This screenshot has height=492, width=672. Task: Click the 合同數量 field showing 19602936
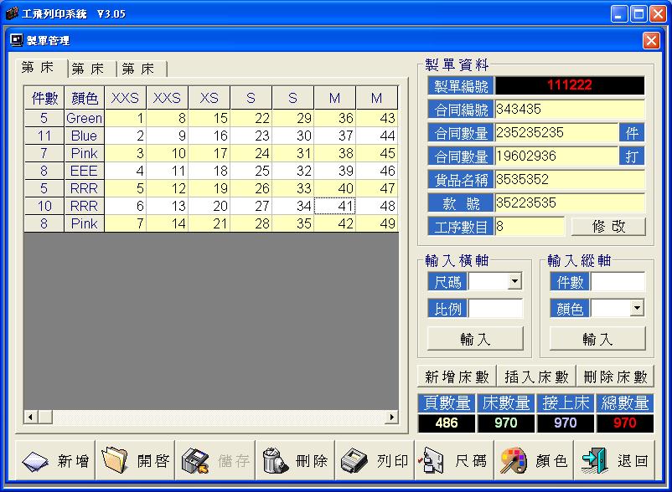tap(556, 156)
